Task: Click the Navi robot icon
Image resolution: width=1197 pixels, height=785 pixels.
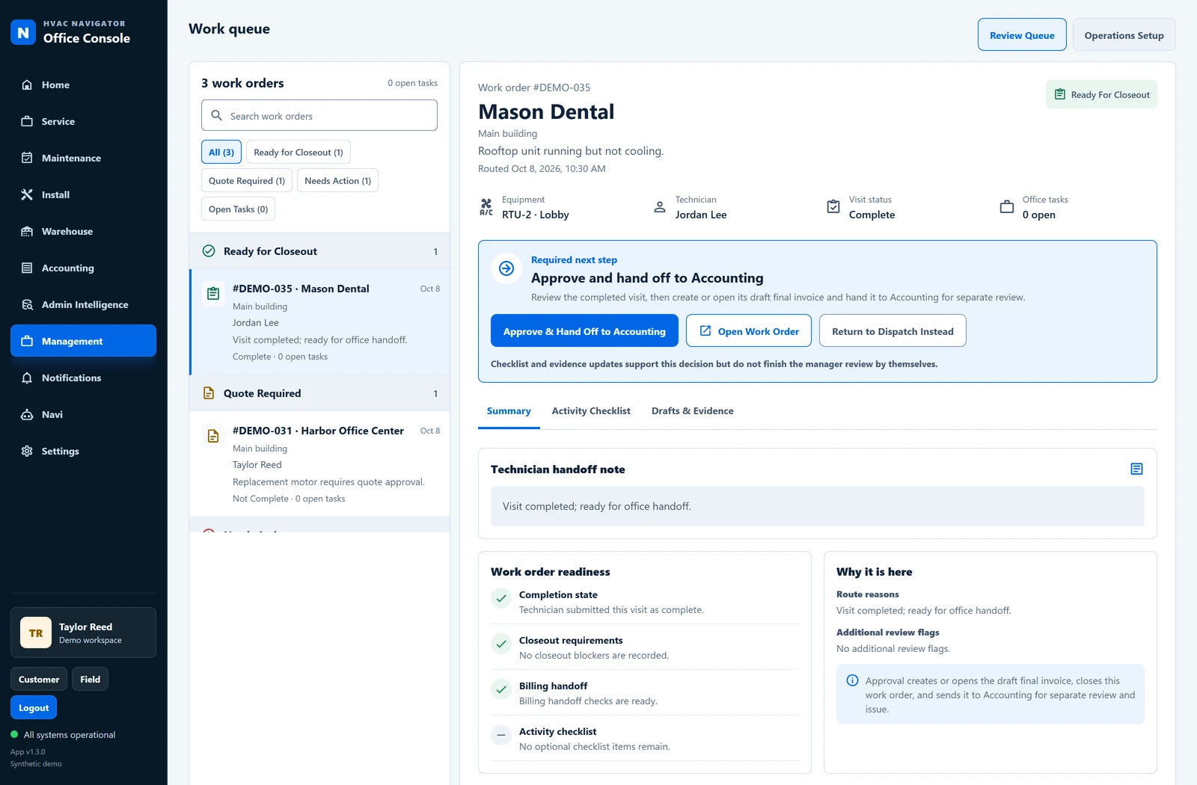Action: (27, 414)
